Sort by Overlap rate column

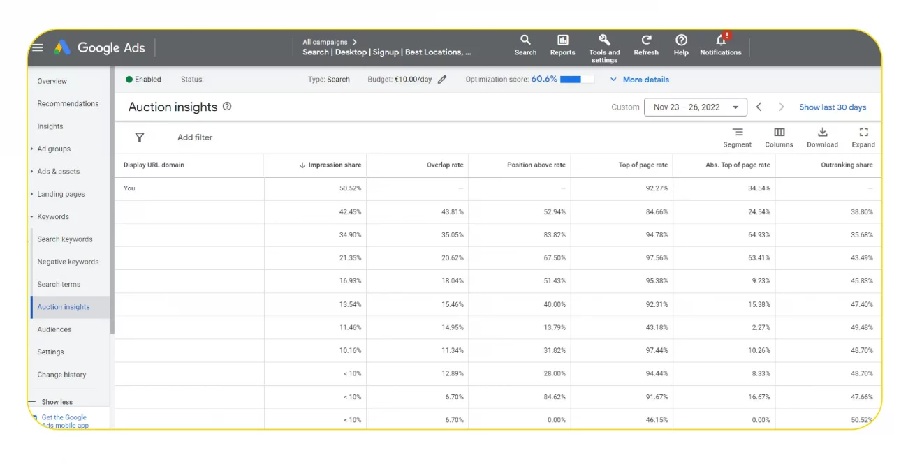(445, 165)
